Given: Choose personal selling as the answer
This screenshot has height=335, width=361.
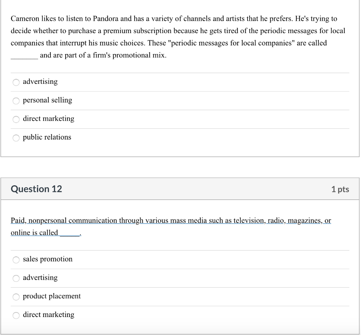Looking at the screenshot, I should (x=16, y=101).
